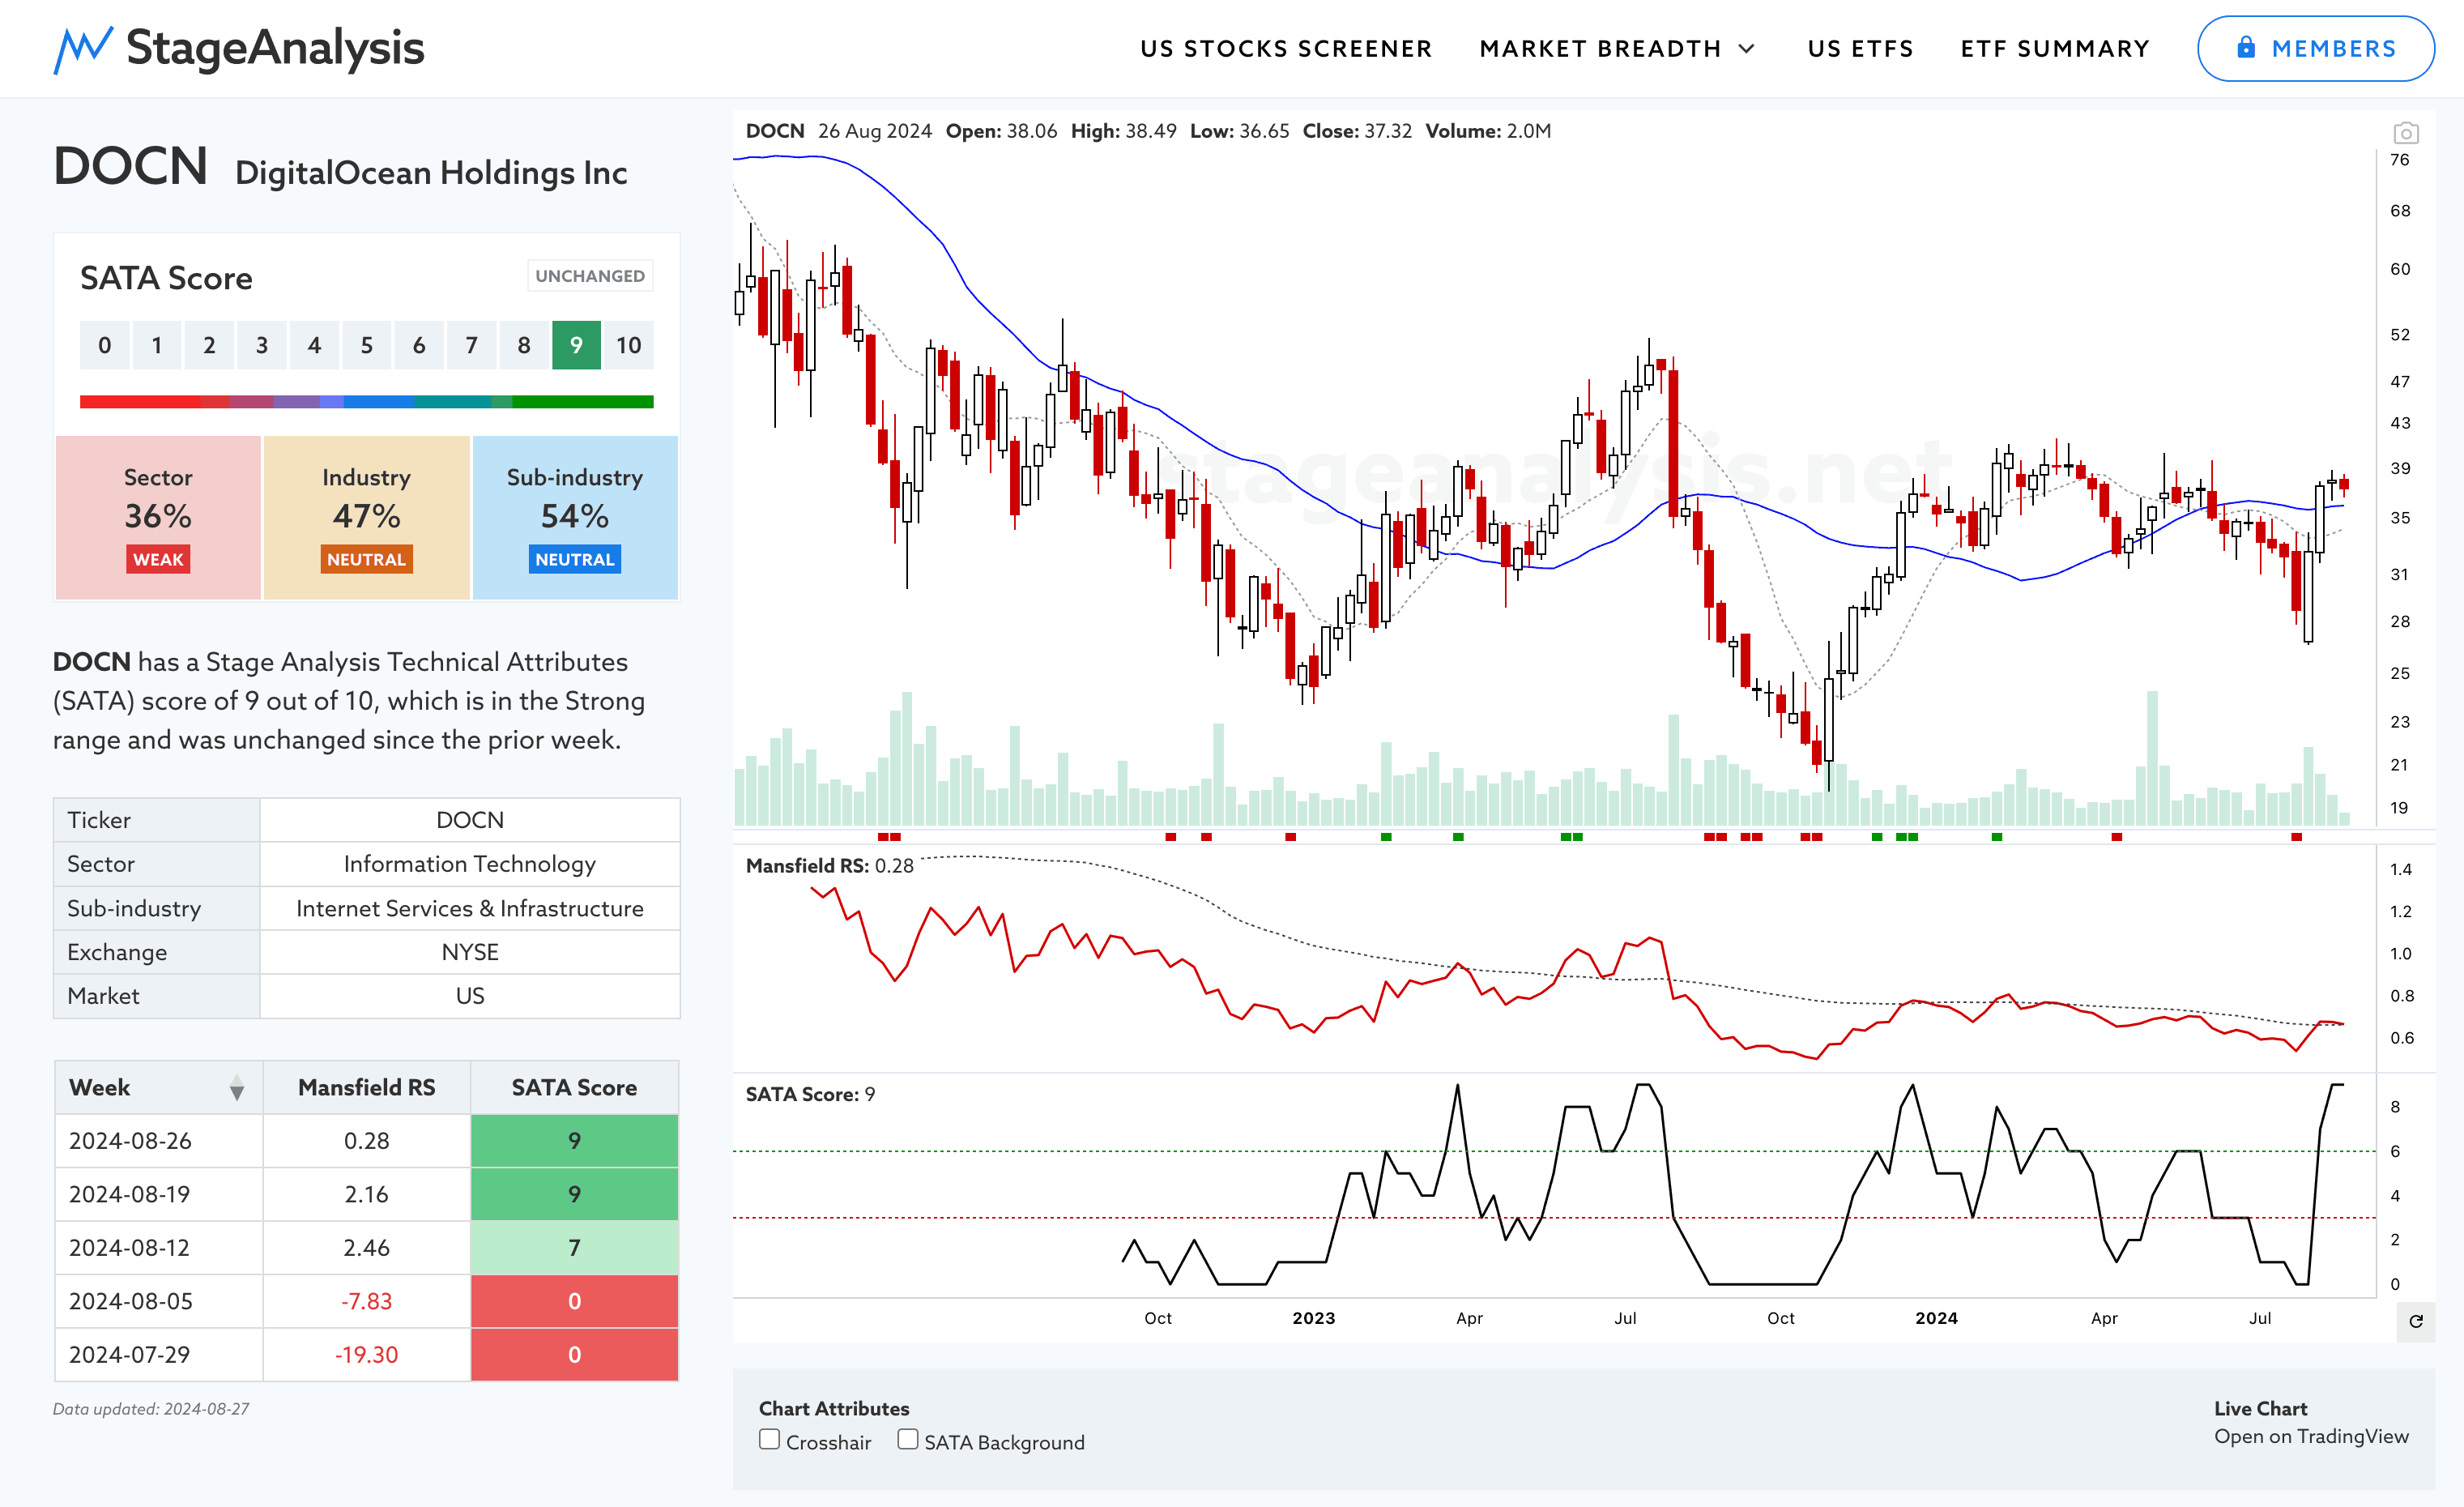Screen dimensions: 2464x1507
Task: Click the NYSE exchange value
Action: point(470,952)
